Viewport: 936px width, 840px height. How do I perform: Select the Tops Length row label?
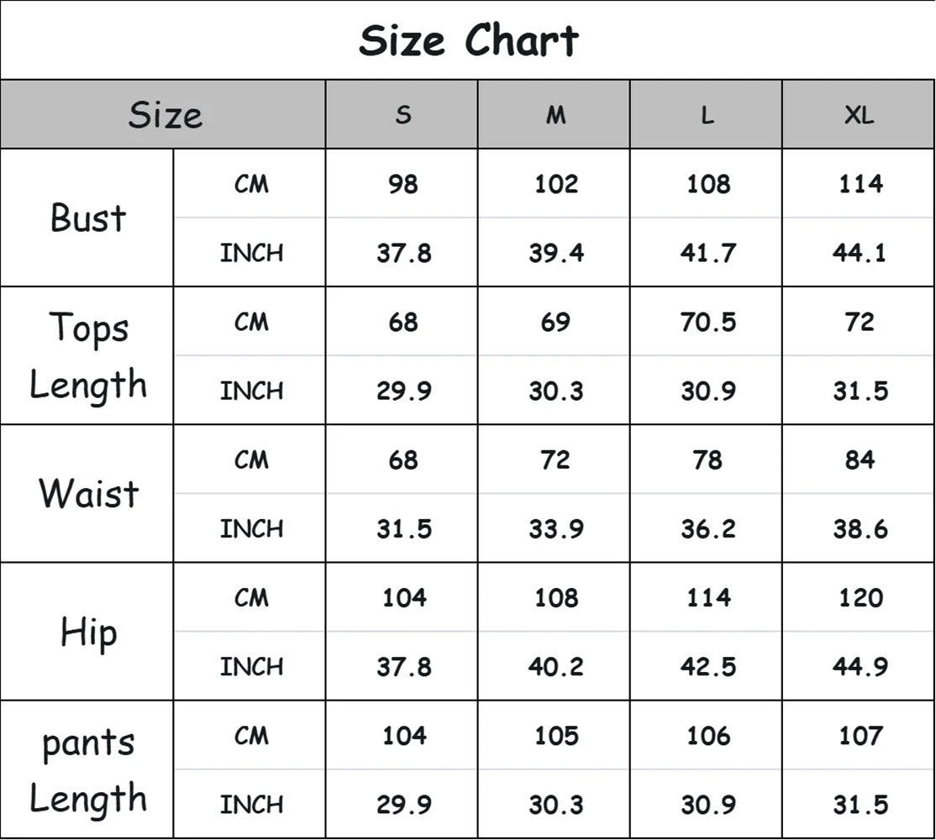click(x=88, y=355)
